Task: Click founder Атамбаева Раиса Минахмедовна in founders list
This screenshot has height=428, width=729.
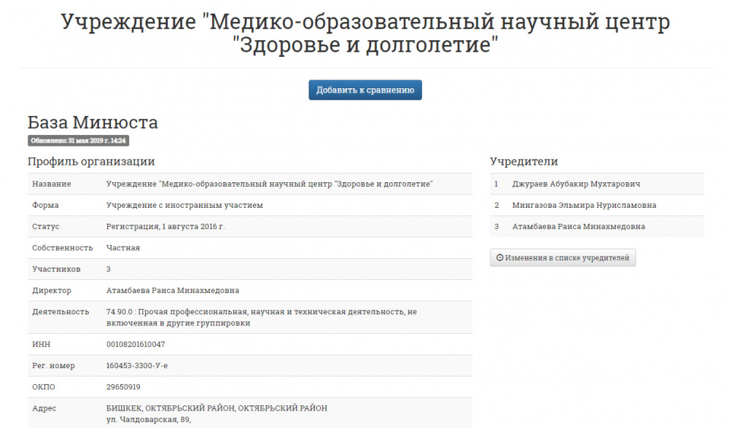Action: [x=578, y=226]
